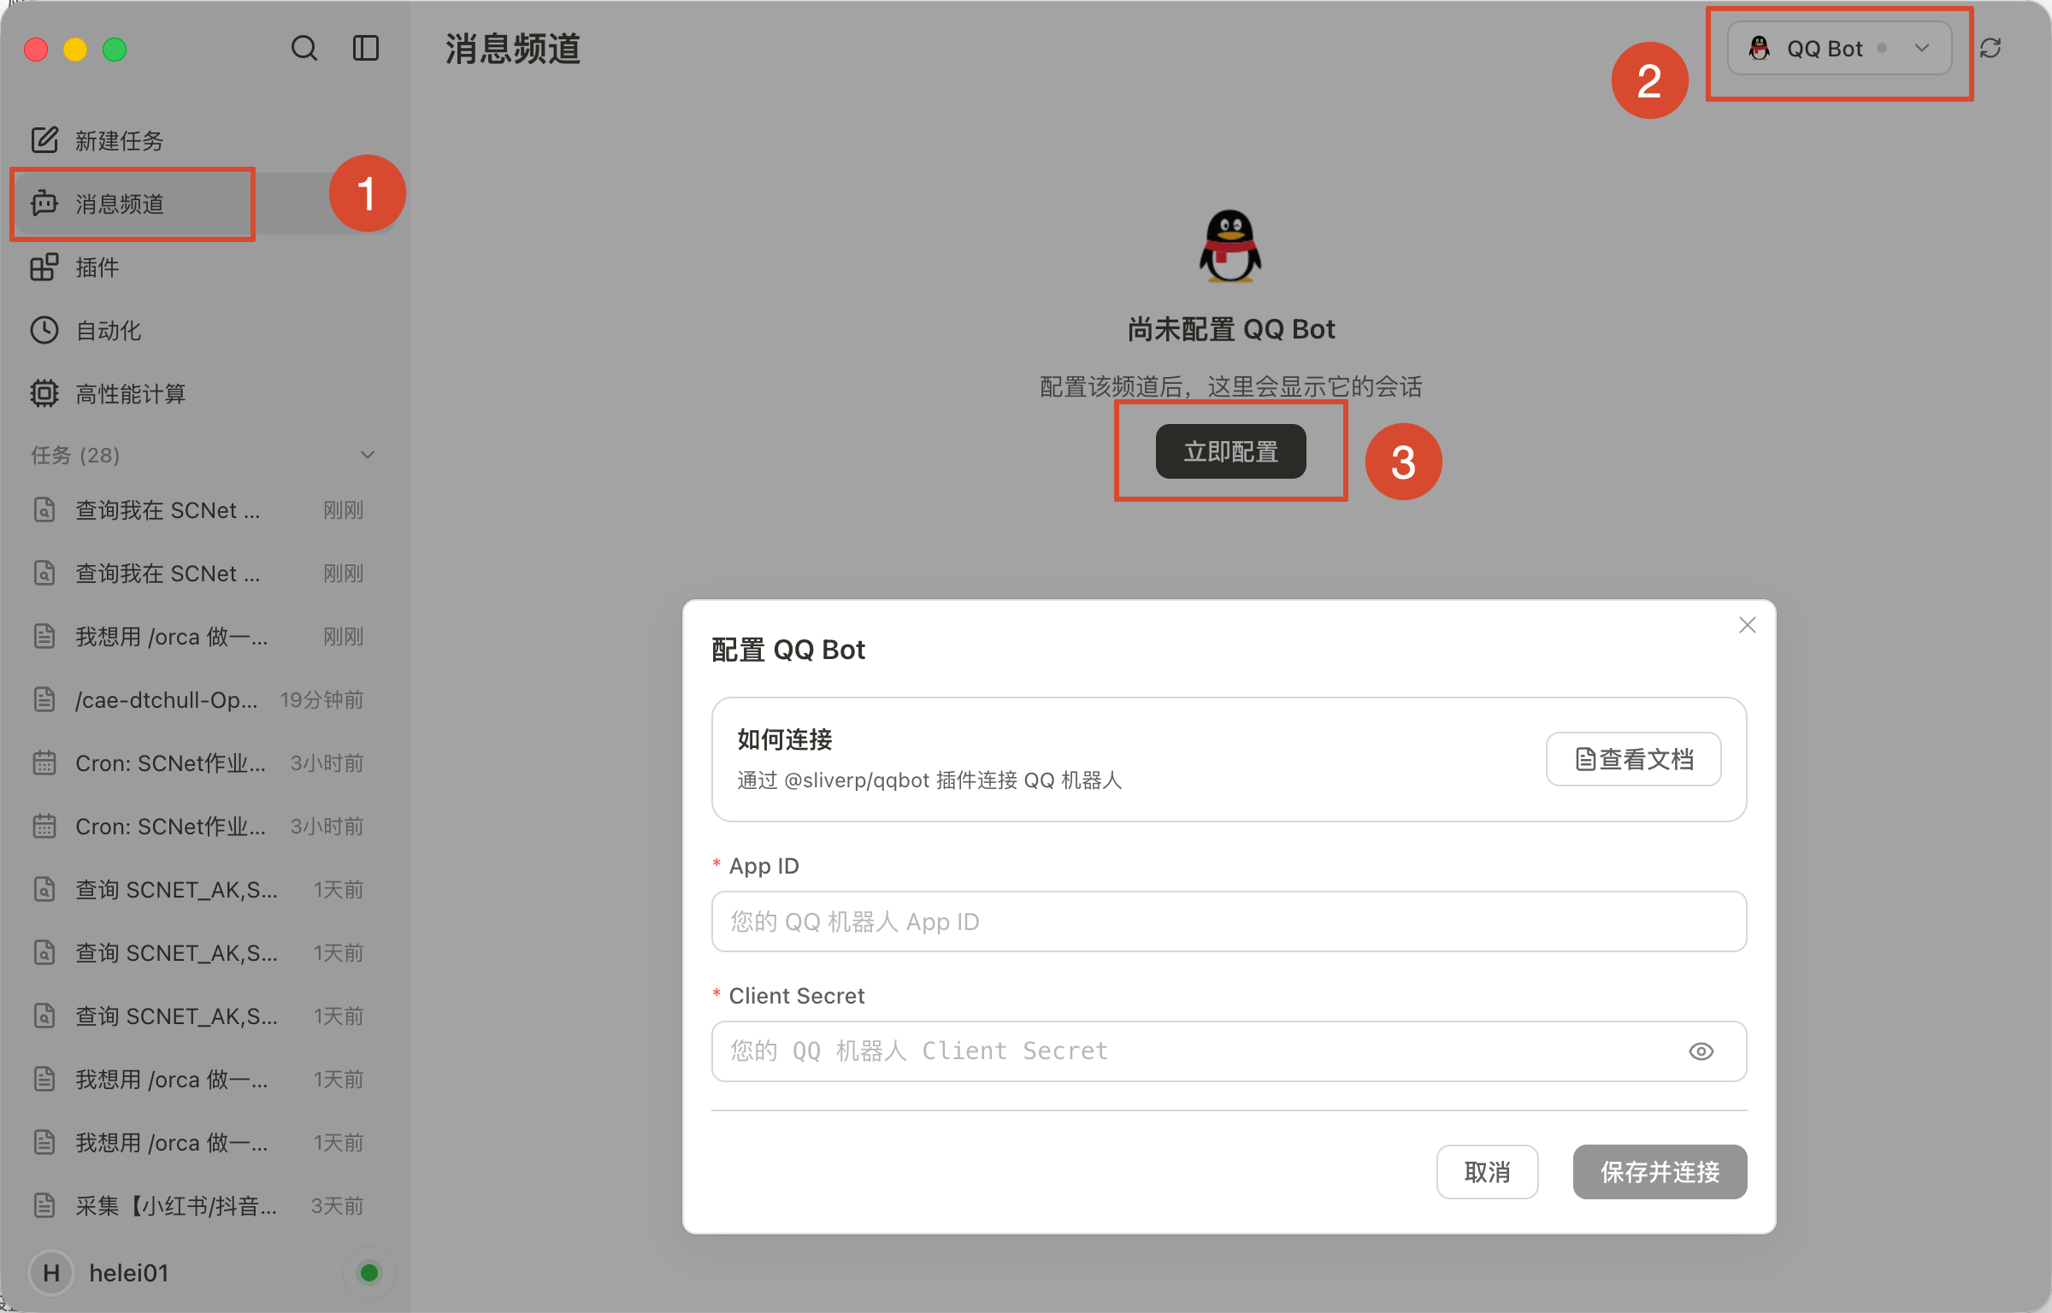The image size is (2052, 1313).
Task: Open 新建任务 in the sidebar
Action: 205,140
